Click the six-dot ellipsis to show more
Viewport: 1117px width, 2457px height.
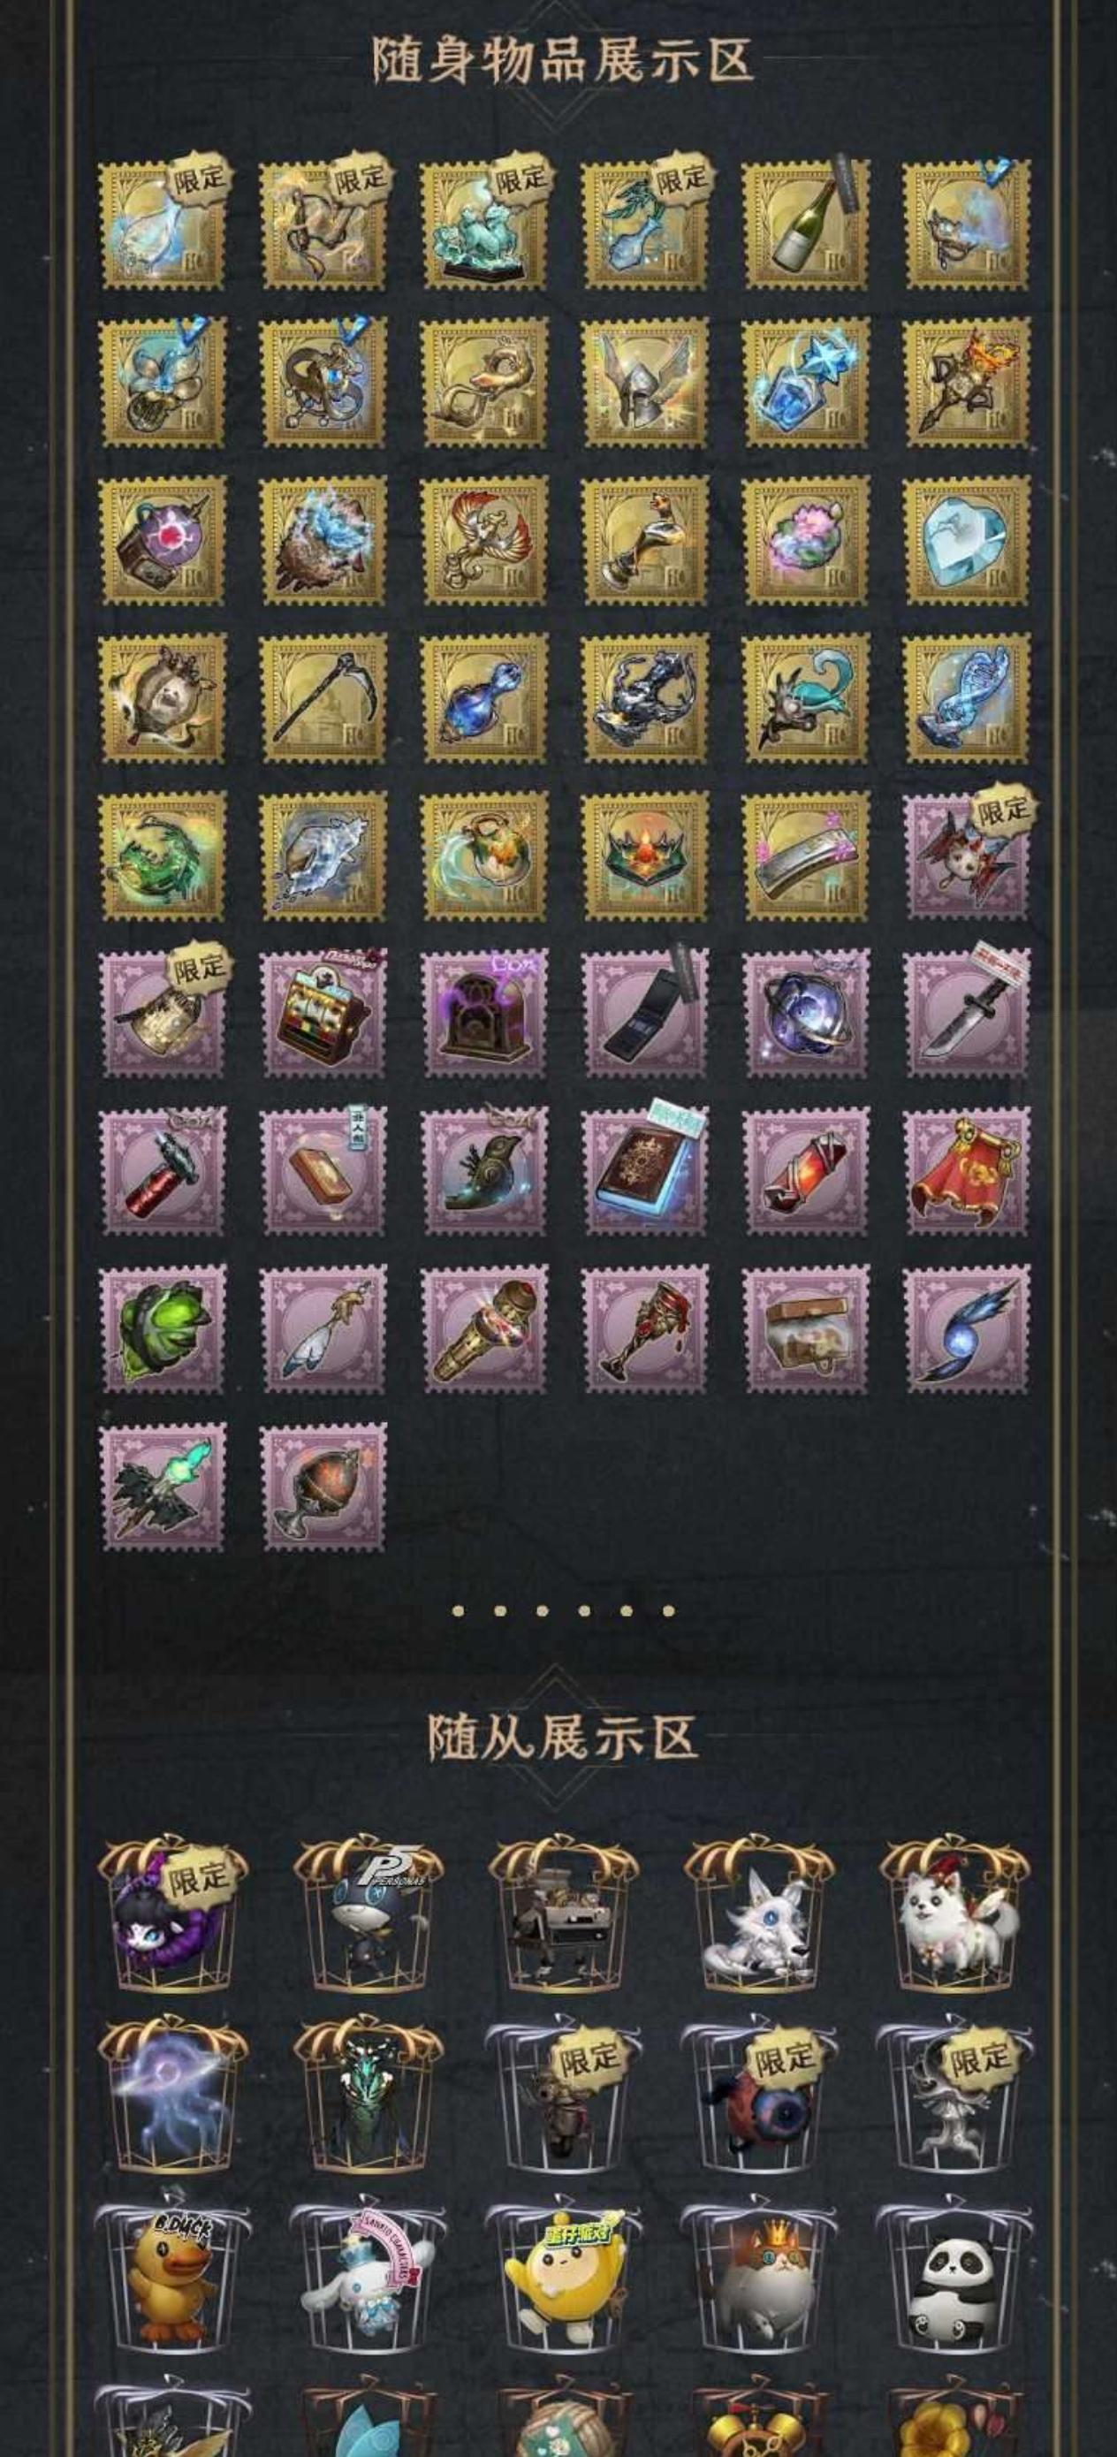pos(563,1610)
